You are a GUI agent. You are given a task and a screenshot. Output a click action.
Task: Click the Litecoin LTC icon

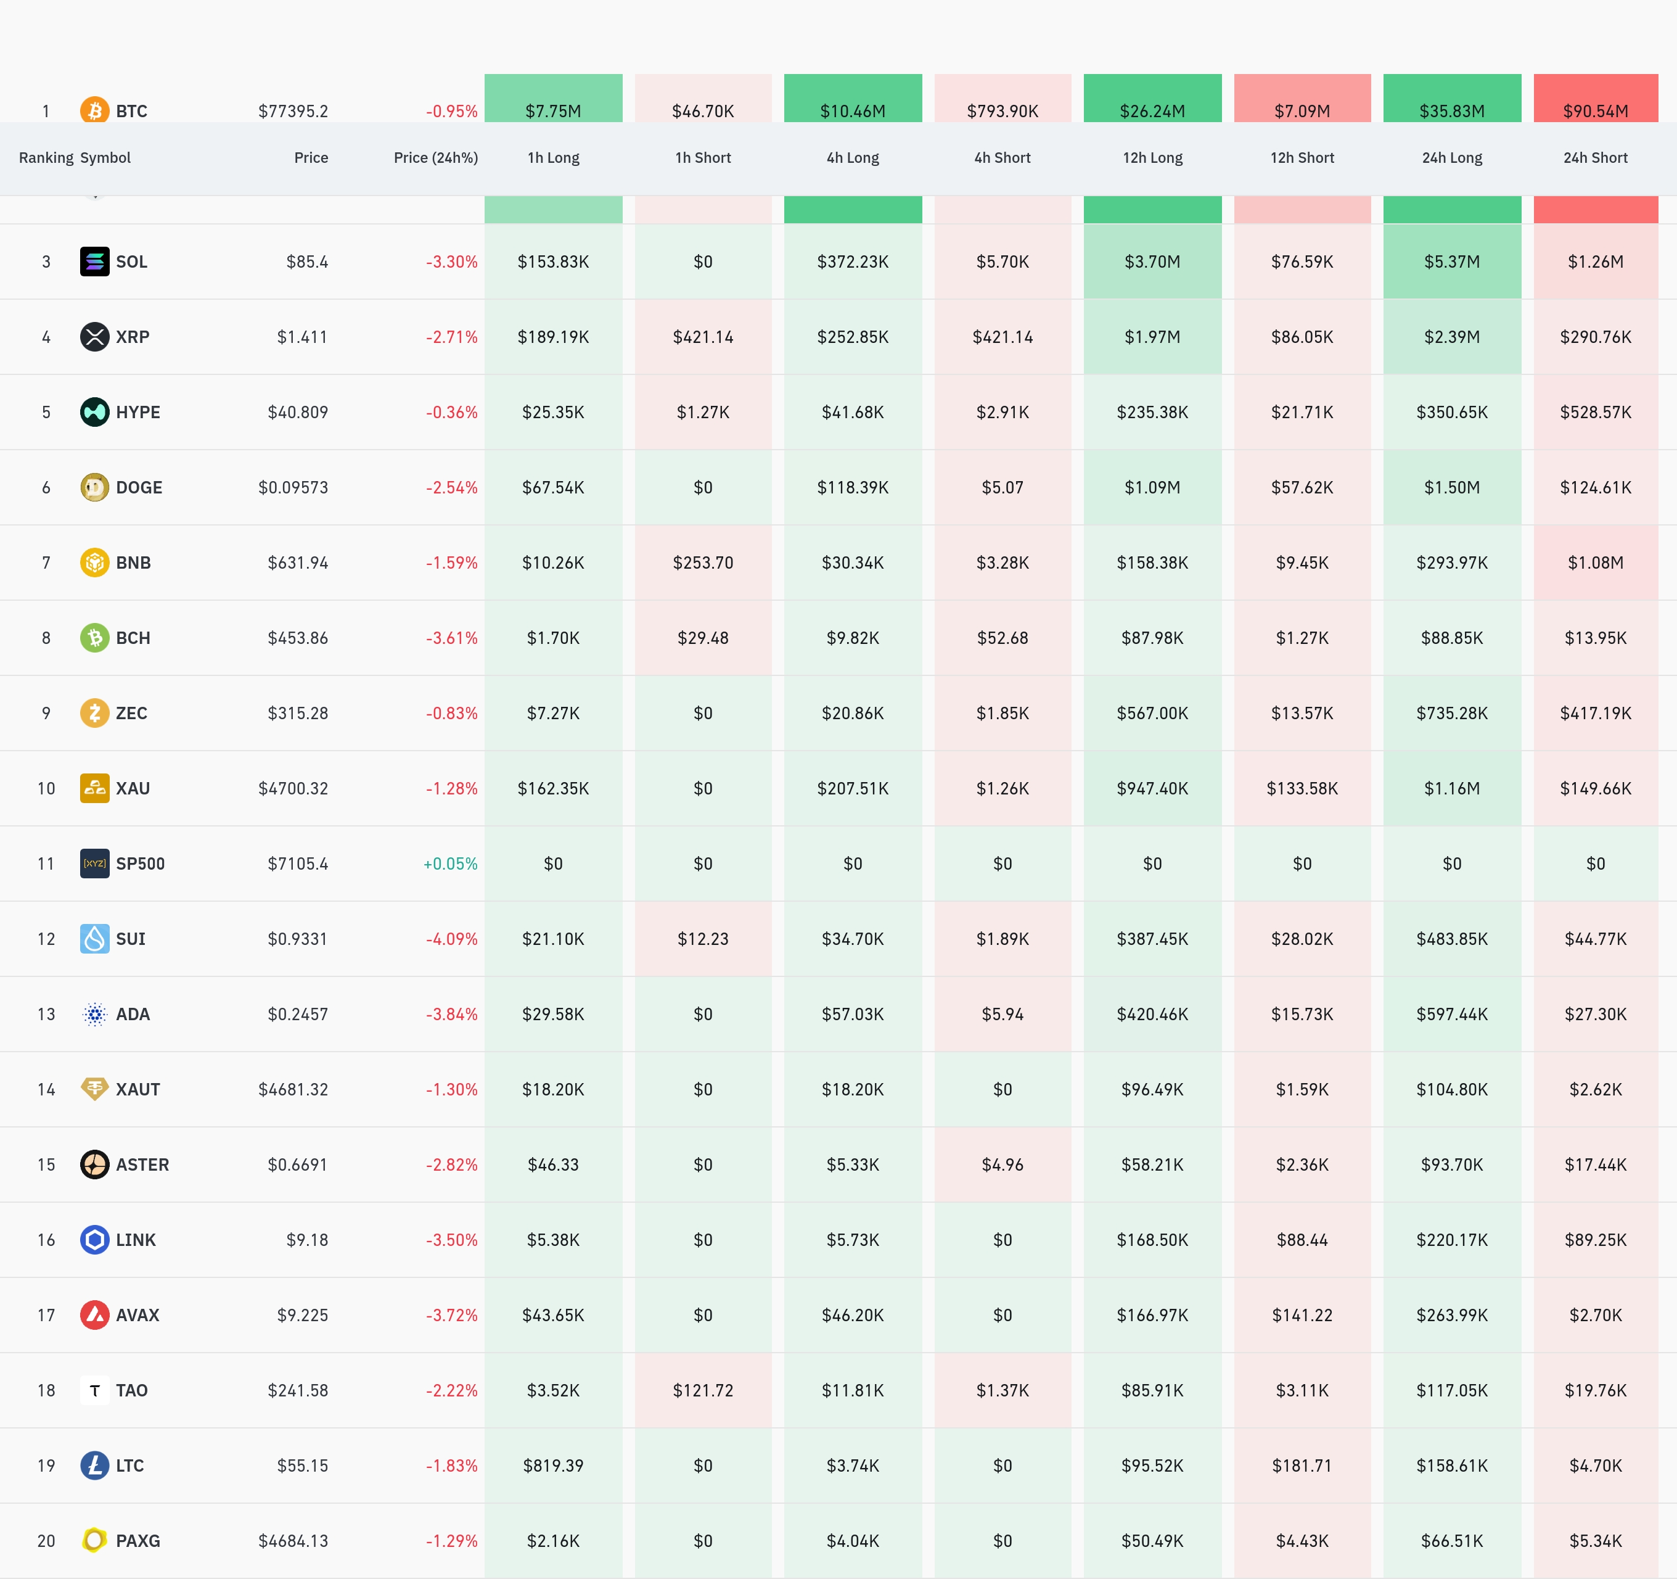94,1465
